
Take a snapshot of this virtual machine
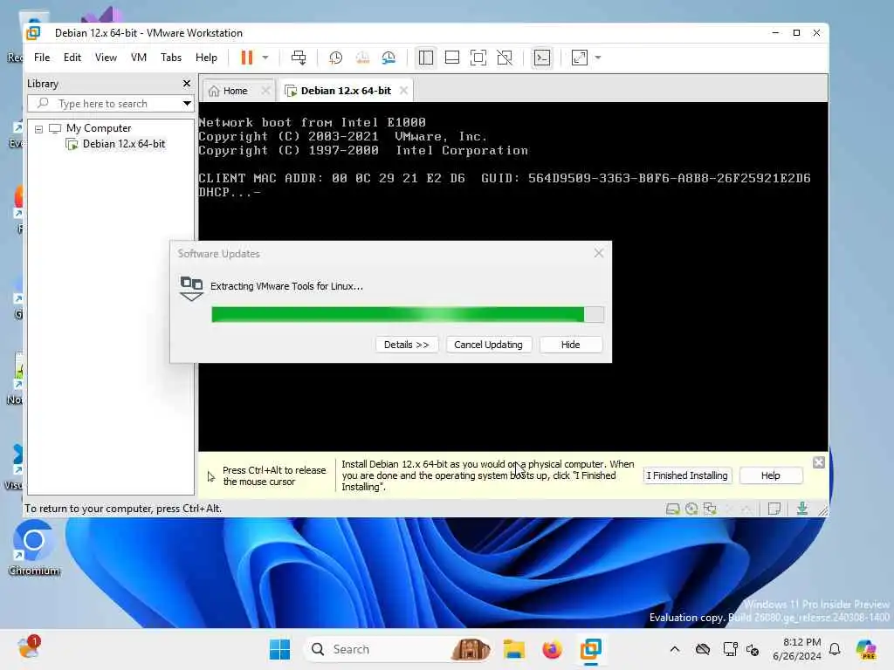(x=336, y=58)
